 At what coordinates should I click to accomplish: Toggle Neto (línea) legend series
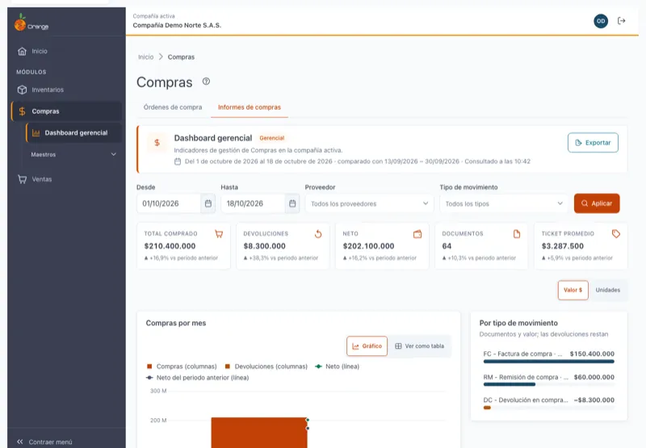tap(337, 366)
